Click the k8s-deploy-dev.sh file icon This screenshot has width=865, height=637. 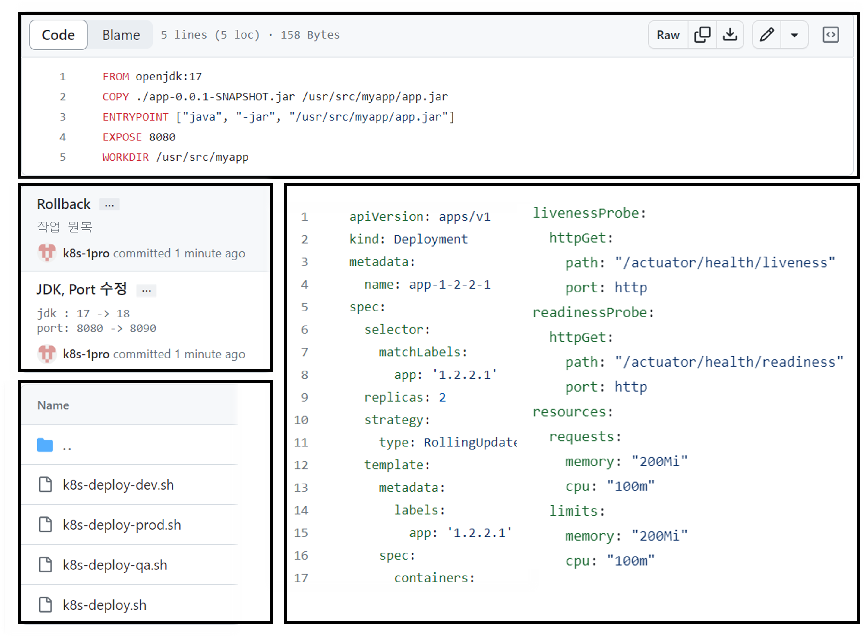(46, 485)
